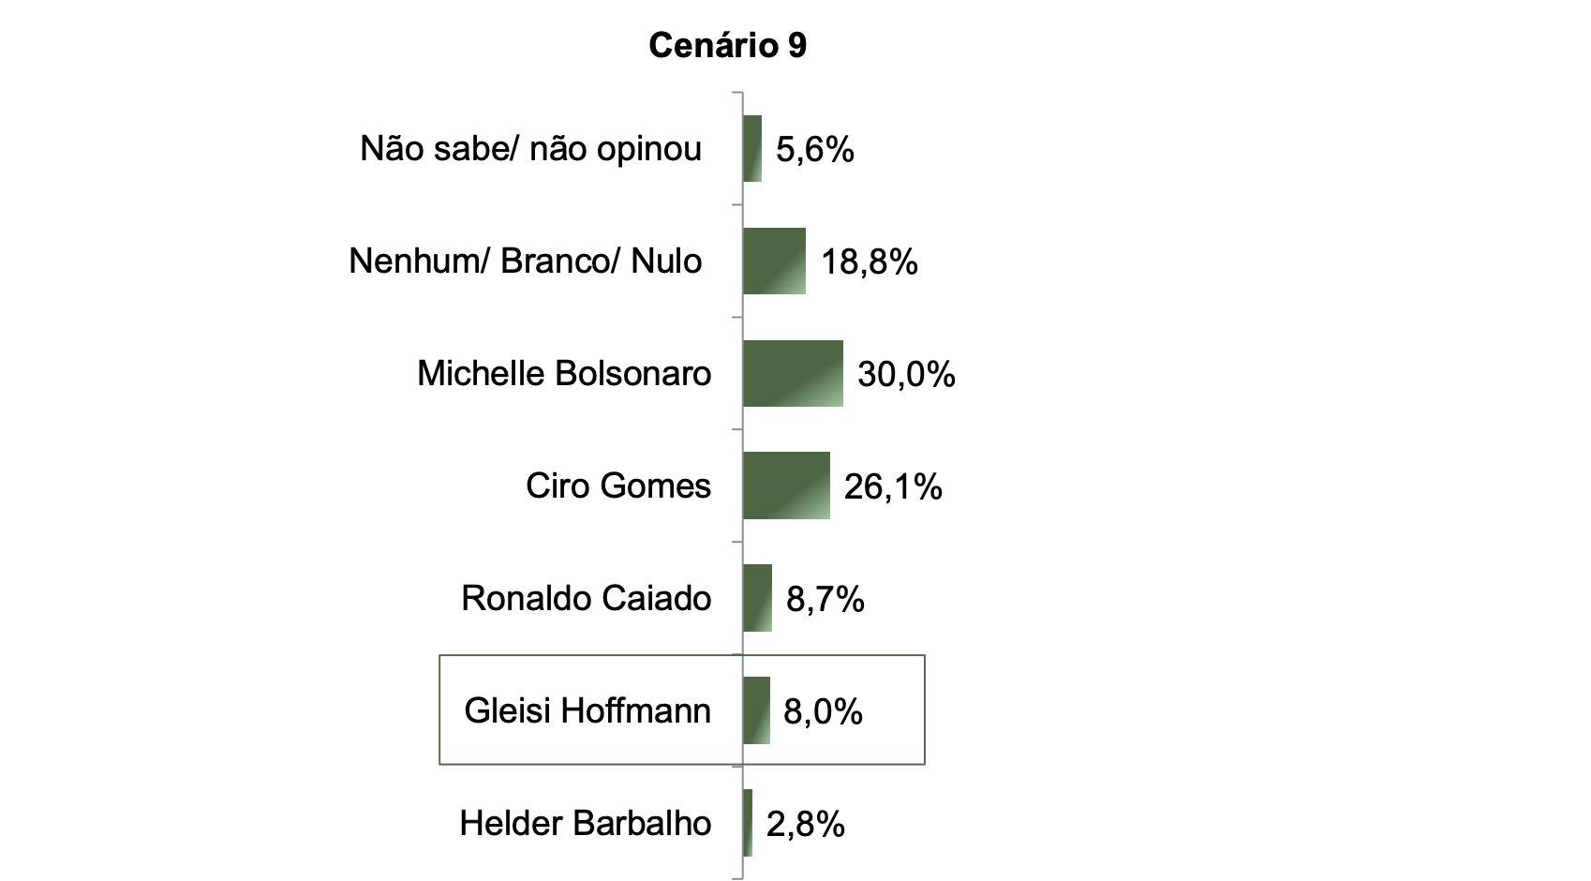Viewport: 1591px width, 881px height.
Task: Select the Não sabe/ não opinou bar
Action: (752, 149)
